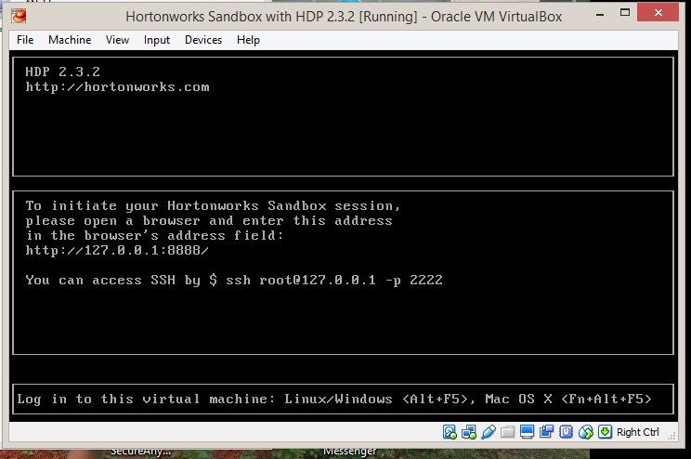
Task: Click the http://hortonworks.com text in the console
Action: click(117, 86)
